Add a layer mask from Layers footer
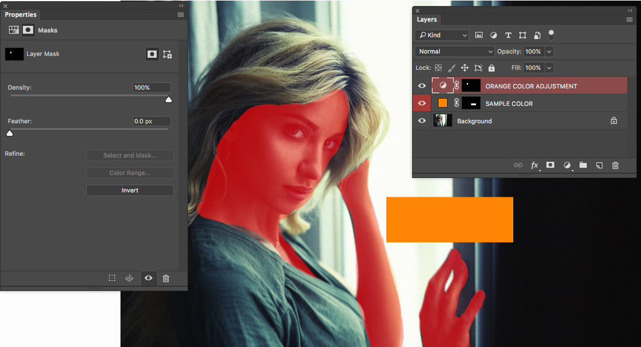Screen dimensions: 641x347 tap(550, 165)
